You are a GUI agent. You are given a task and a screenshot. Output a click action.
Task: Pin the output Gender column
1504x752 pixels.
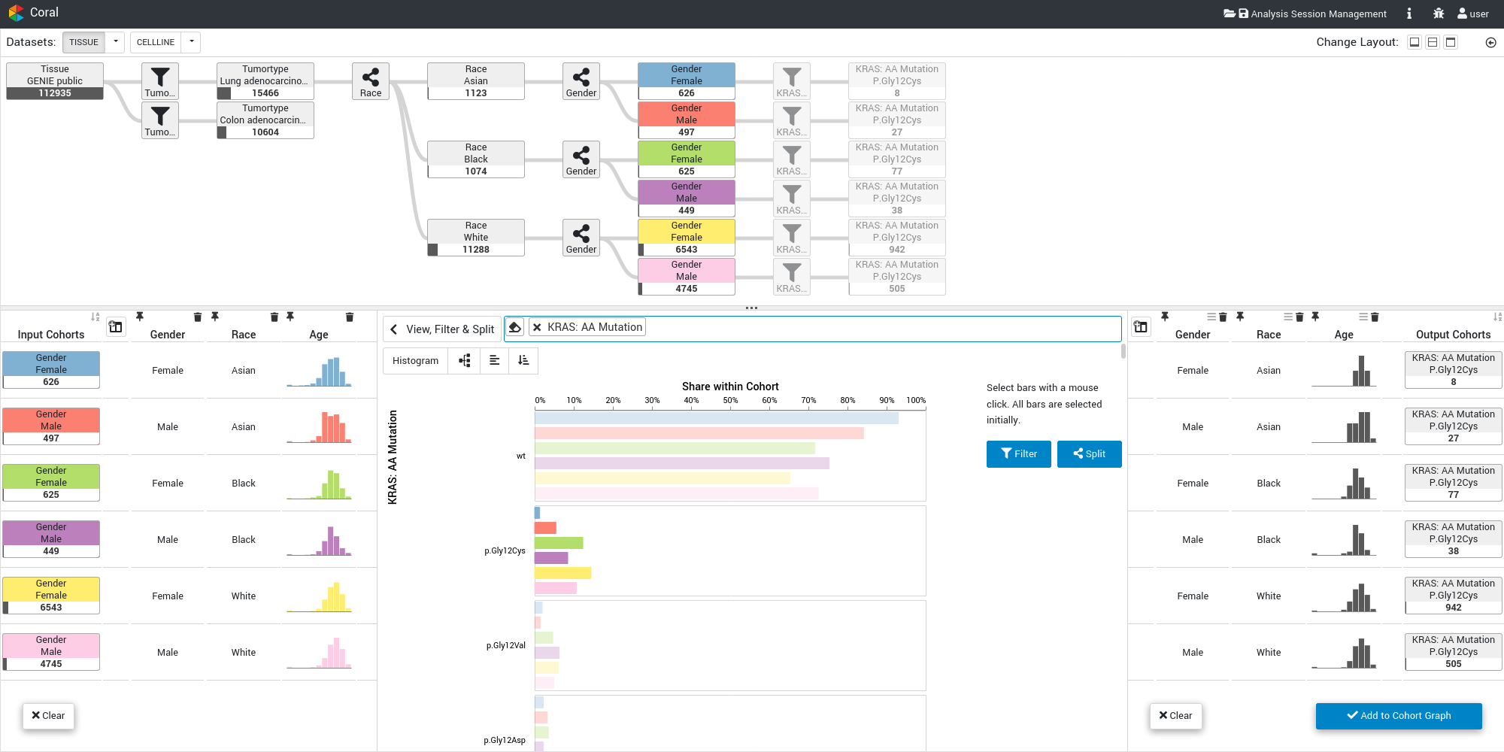[x=1165, y=317]
